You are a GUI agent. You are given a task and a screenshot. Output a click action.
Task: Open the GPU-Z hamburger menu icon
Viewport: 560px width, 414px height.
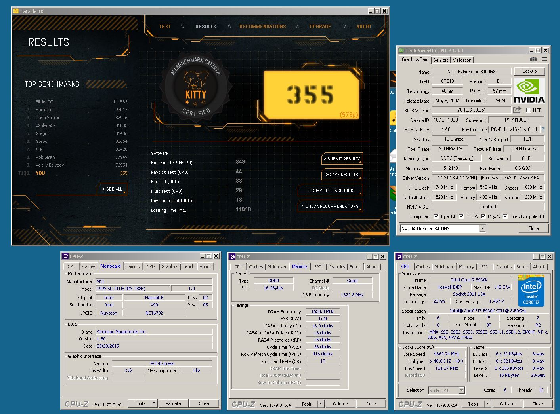[x=544, y=59]
